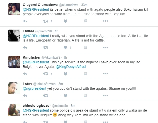Reply to i-stev's tweet
This screenshot has height=123, width=158.
pos(25,95)
